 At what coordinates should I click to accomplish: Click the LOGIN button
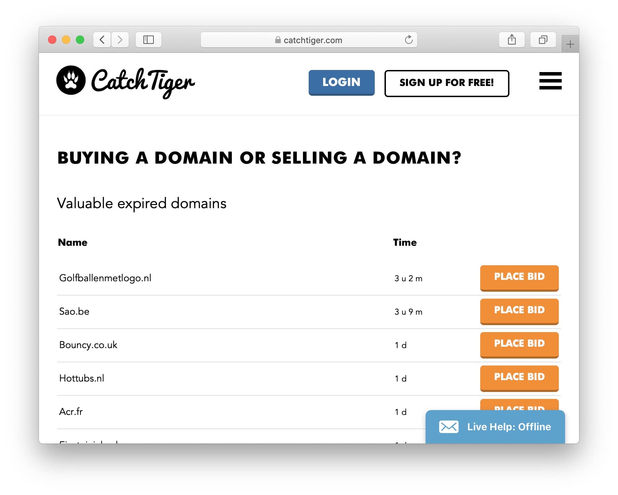click(x=341, y=82)
